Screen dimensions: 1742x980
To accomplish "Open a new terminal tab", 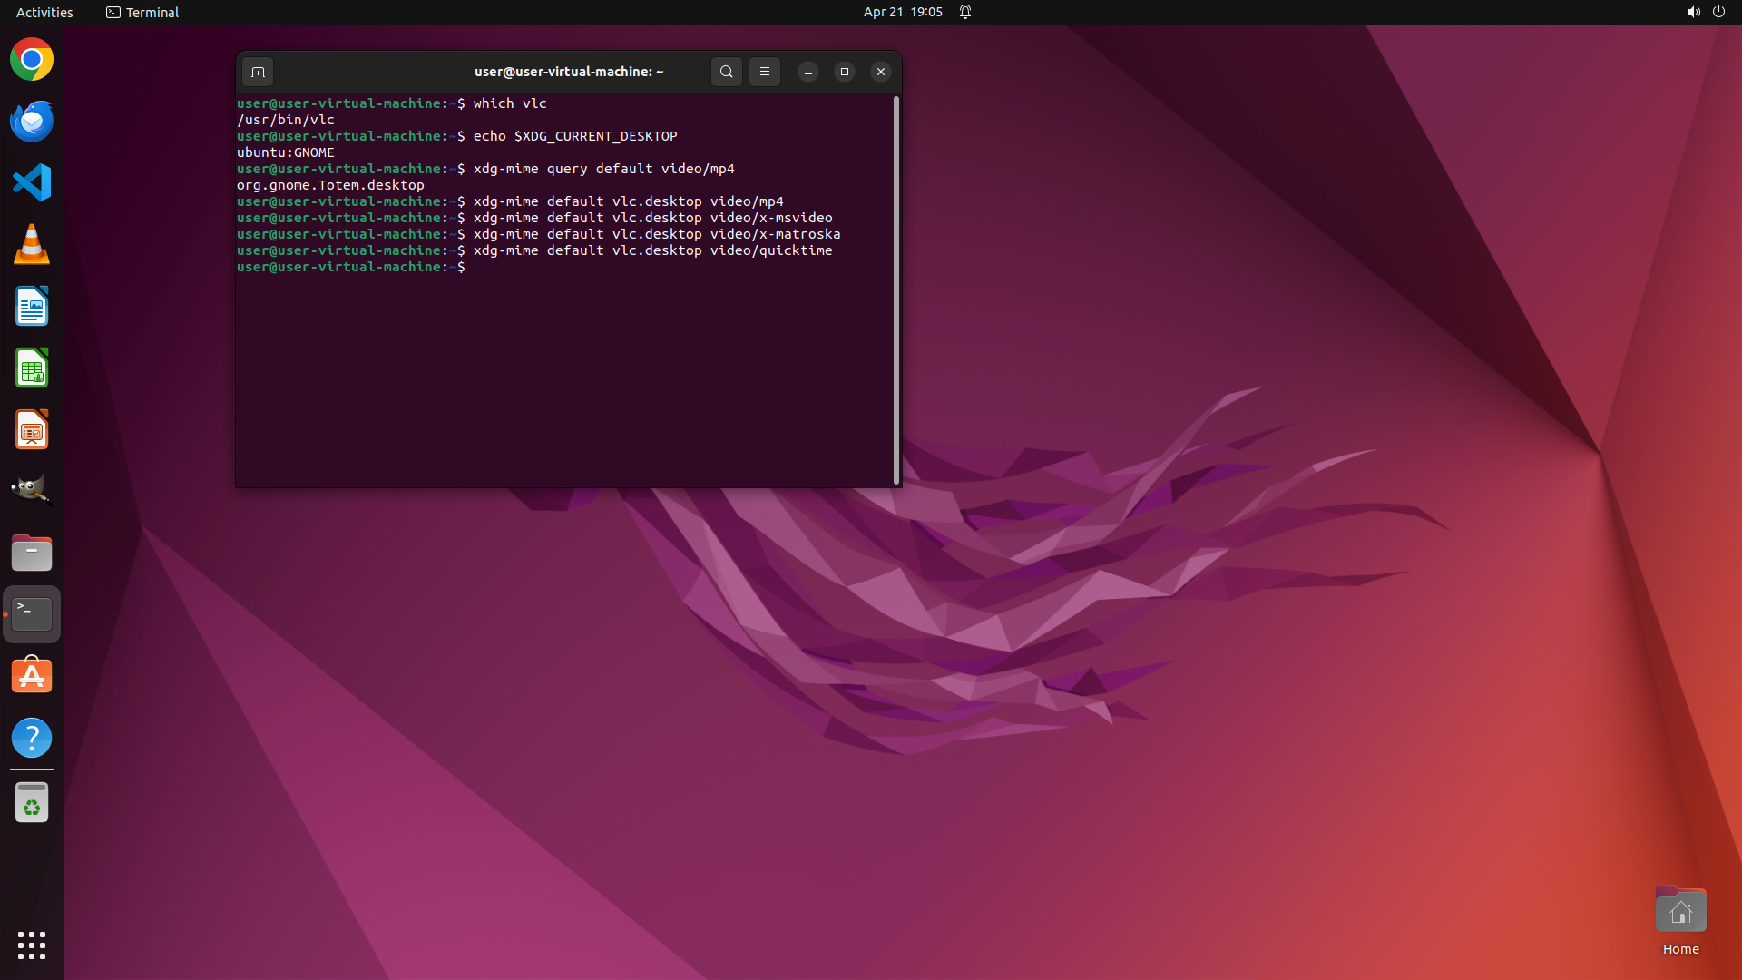I will tap(258, 72).
